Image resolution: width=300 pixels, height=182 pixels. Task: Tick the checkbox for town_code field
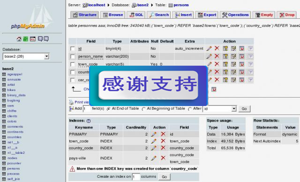(73, 64)
